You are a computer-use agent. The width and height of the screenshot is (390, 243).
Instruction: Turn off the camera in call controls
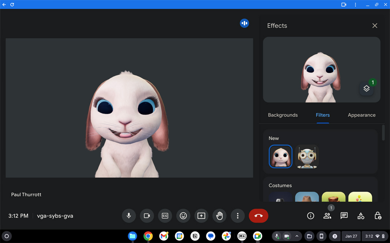coord(147,216)
